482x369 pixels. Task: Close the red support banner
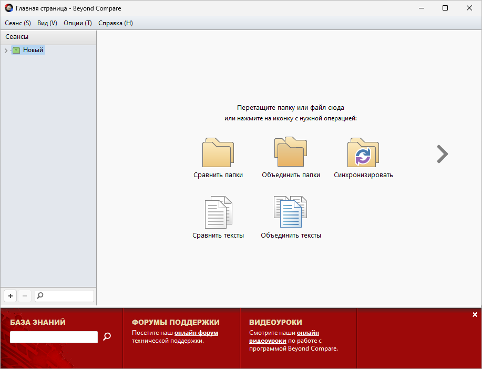click(475, 314)
